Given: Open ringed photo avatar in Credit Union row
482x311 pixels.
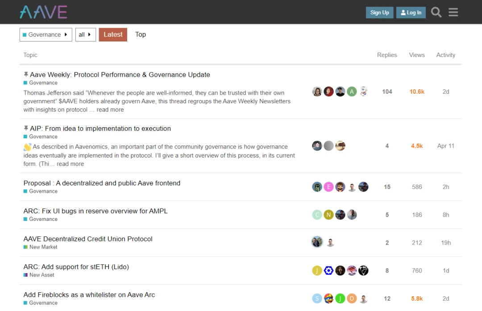Looking at the screenshot, I should pos(317,242).
